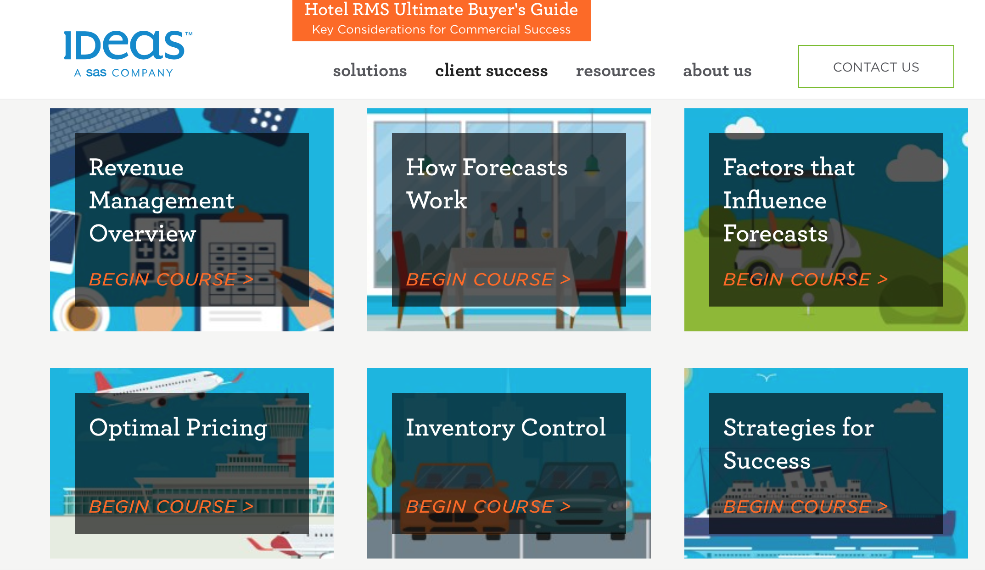The width and height of the screenshot is (985, 570).
Task: Begin the Optimal Pricing course
Action: pos(171,506)
